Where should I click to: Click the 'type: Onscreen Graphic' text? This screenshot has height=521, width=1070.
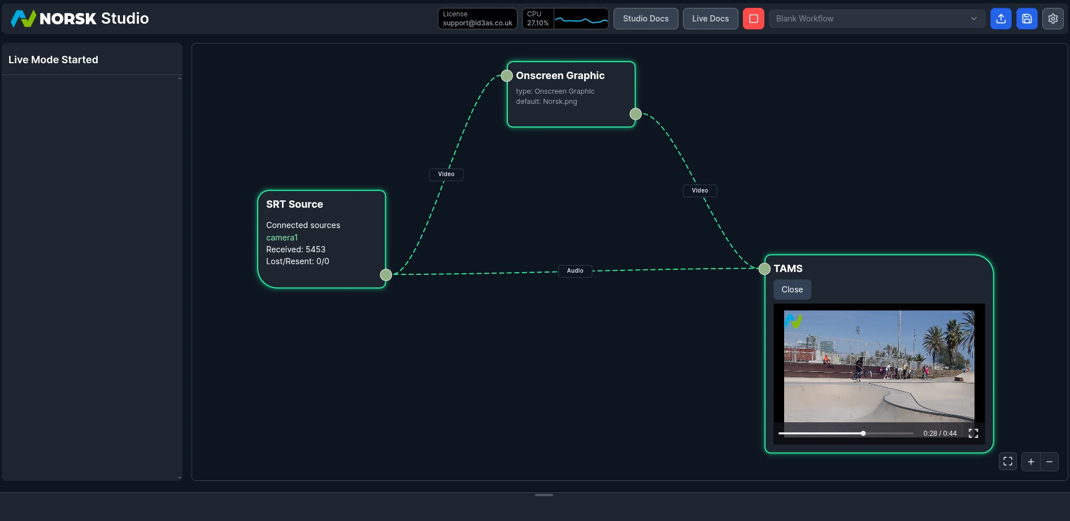tap(555, 91)
